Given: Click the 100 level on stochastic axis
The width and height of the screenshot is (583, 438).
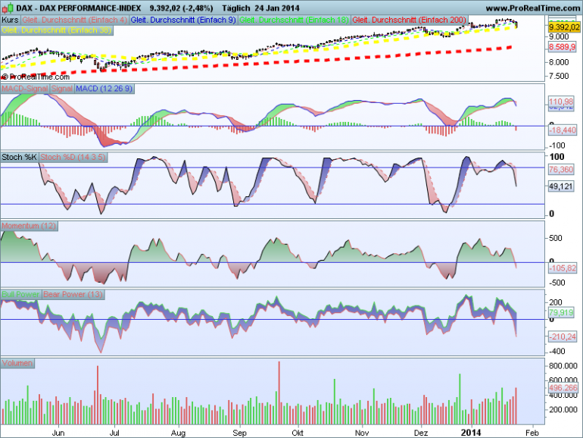Looking at the screenshot, I should click(557, 157).
